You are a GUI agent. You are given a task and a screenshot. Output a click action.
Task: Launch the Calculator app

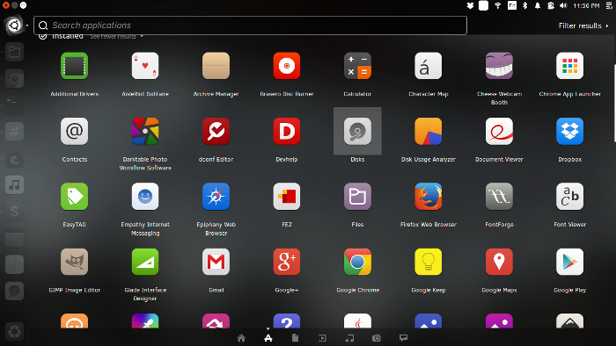(357, 66)
